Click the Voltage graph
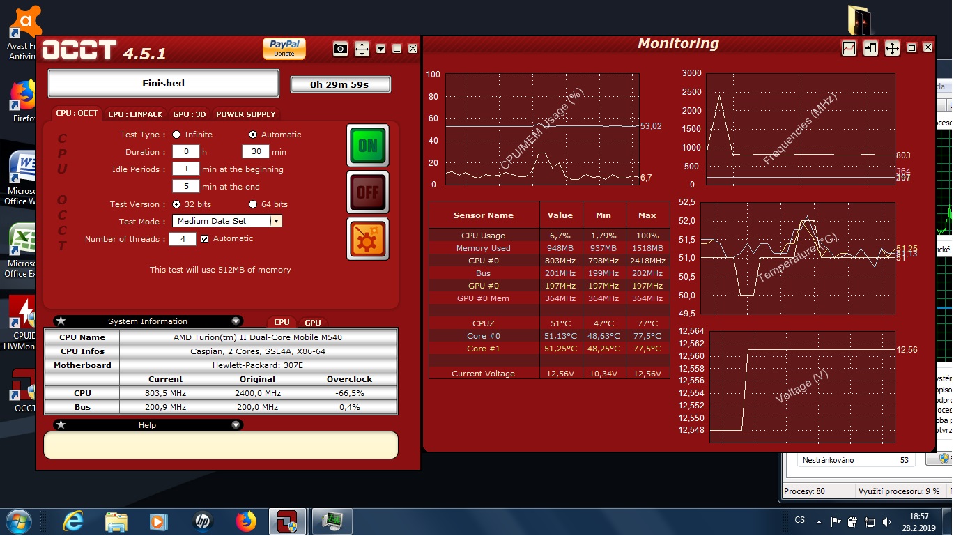The height and width of the screenshot is (536, 954). tap(802, 387)
